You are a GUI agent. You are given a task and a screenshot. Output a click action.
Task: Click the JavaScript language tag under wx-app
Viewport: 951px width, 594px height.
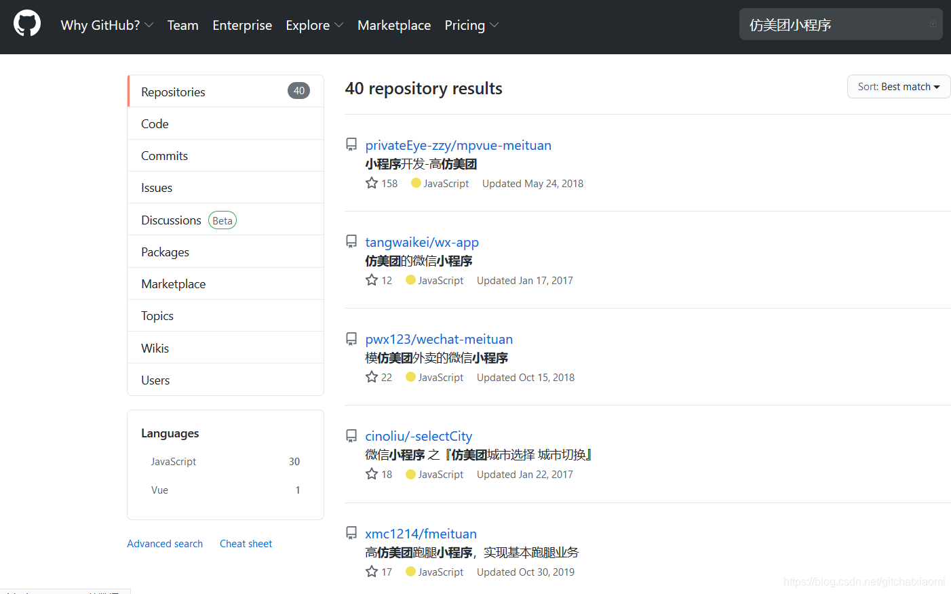(x=435, y=280)
